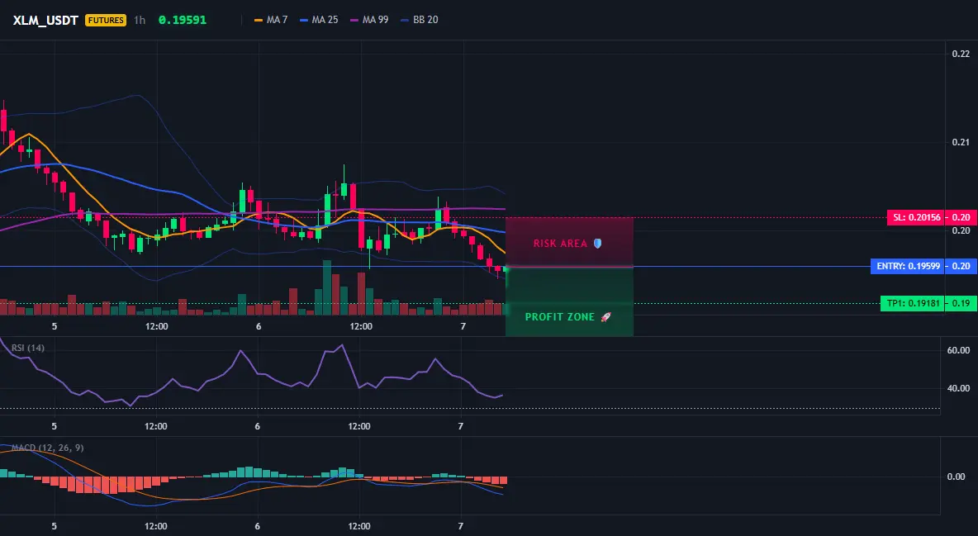
Task: Click the FUTURES badge
Action: [106, 20]
